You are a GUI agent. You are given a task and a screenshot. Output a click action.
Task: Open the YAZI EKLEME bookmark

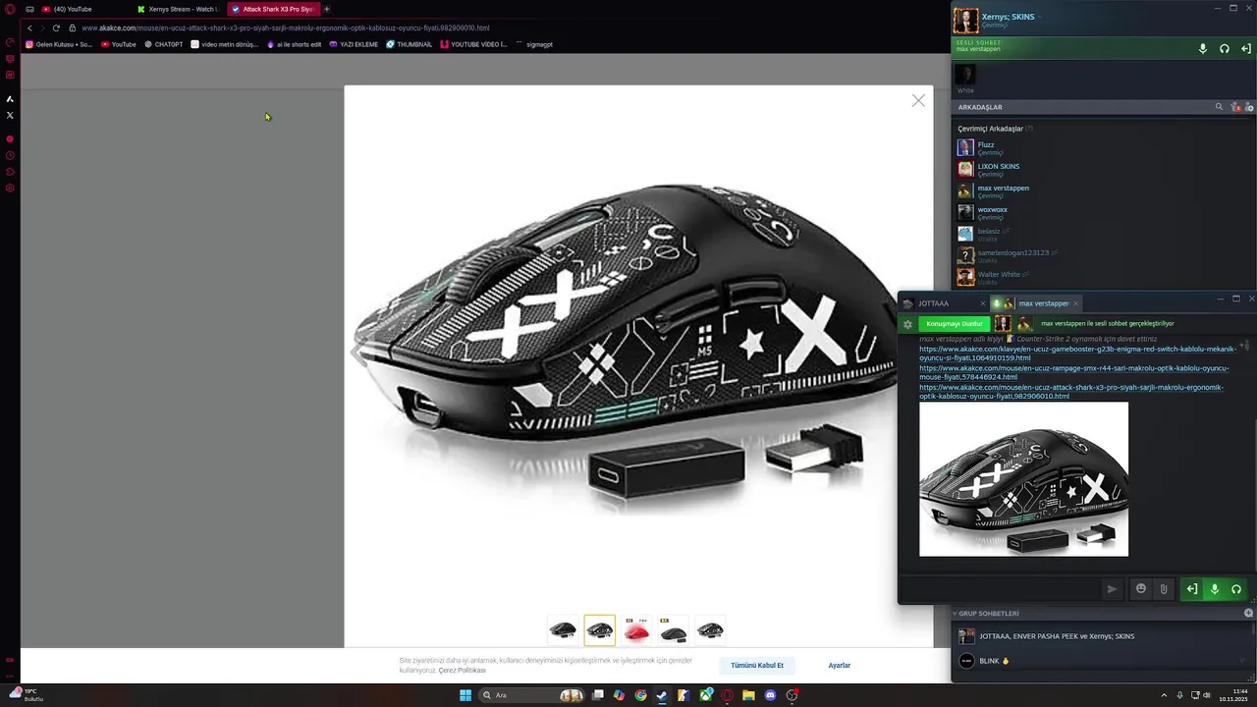354,44
